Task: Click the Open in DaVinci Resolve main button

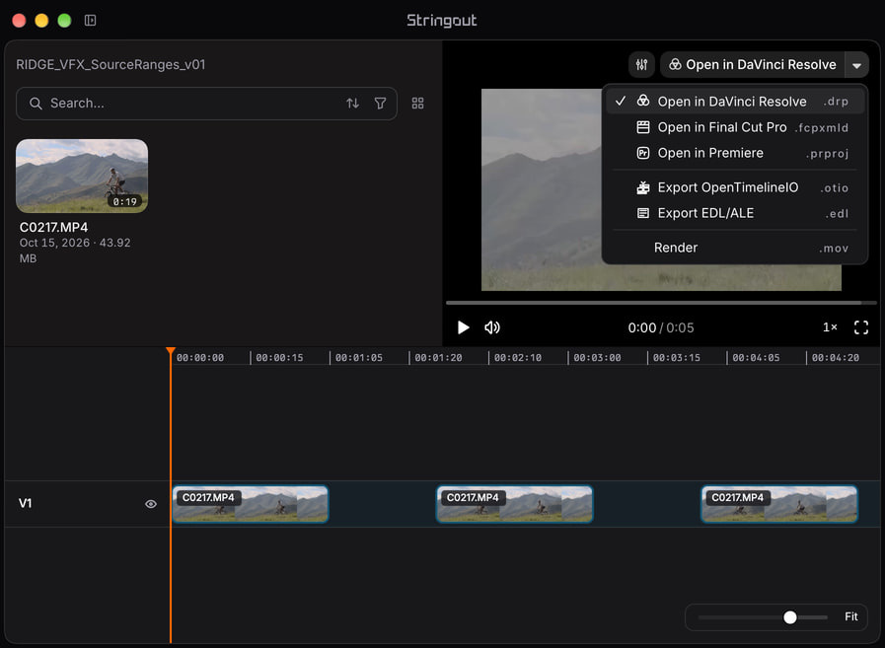Action: [753, 65]
